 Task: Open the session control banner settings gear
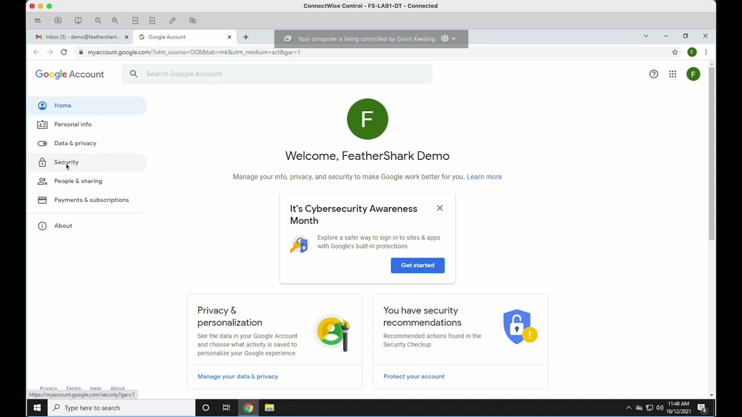pos(445,39)
